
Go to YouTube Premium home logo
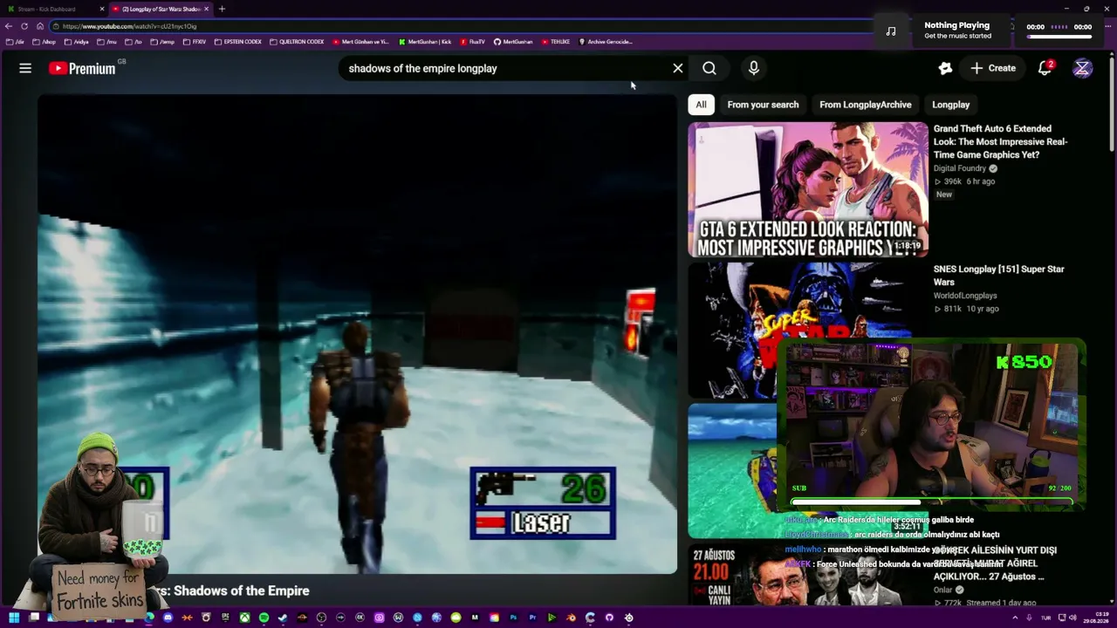click(82, 68)
